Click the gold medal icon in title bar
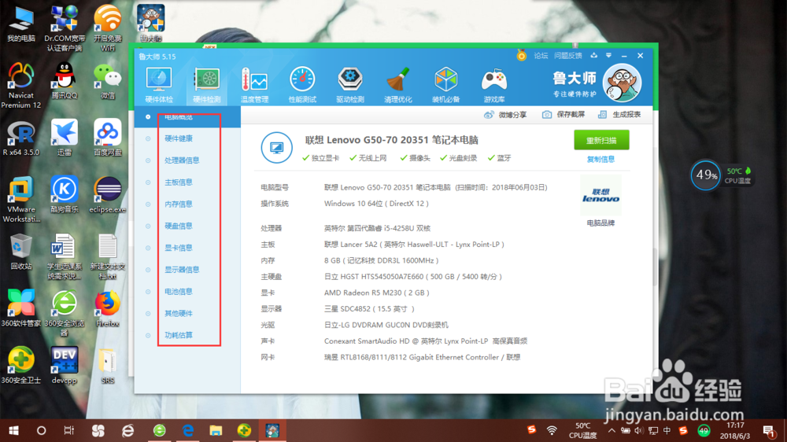Screen dimensions: 787x442 tap(522, 56)
